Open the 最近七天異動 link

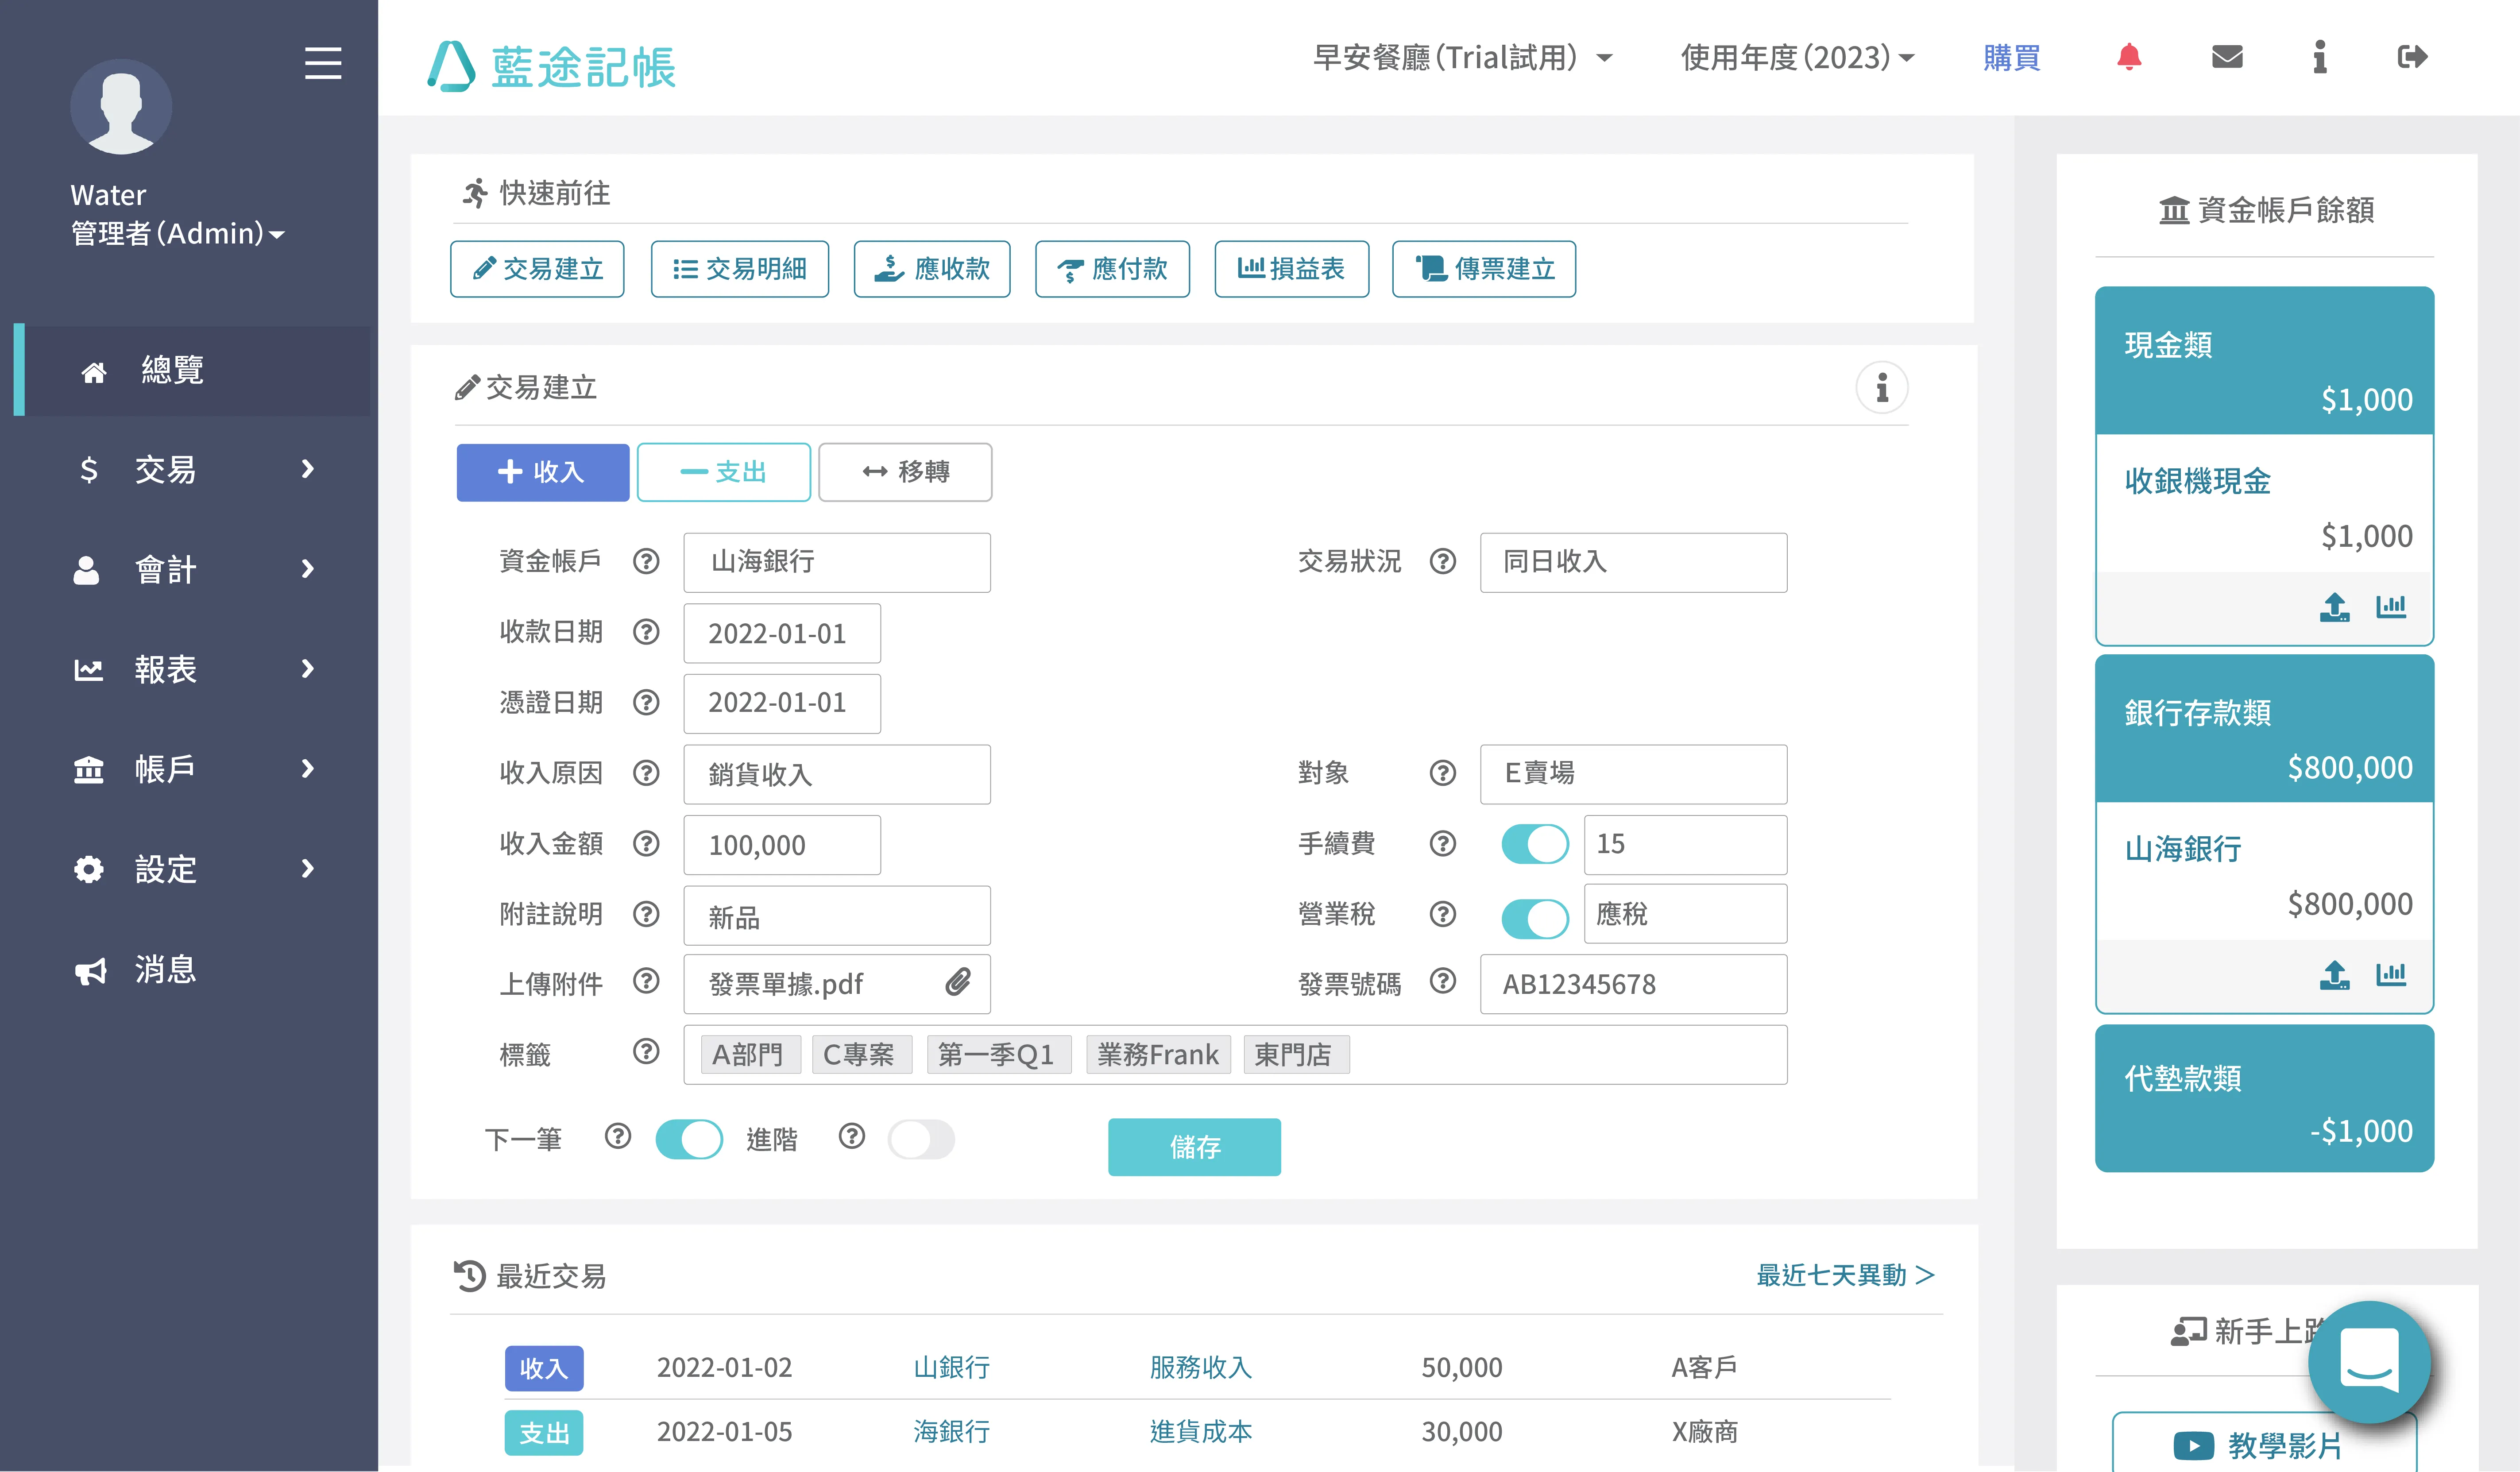tap(1846, 1275)
